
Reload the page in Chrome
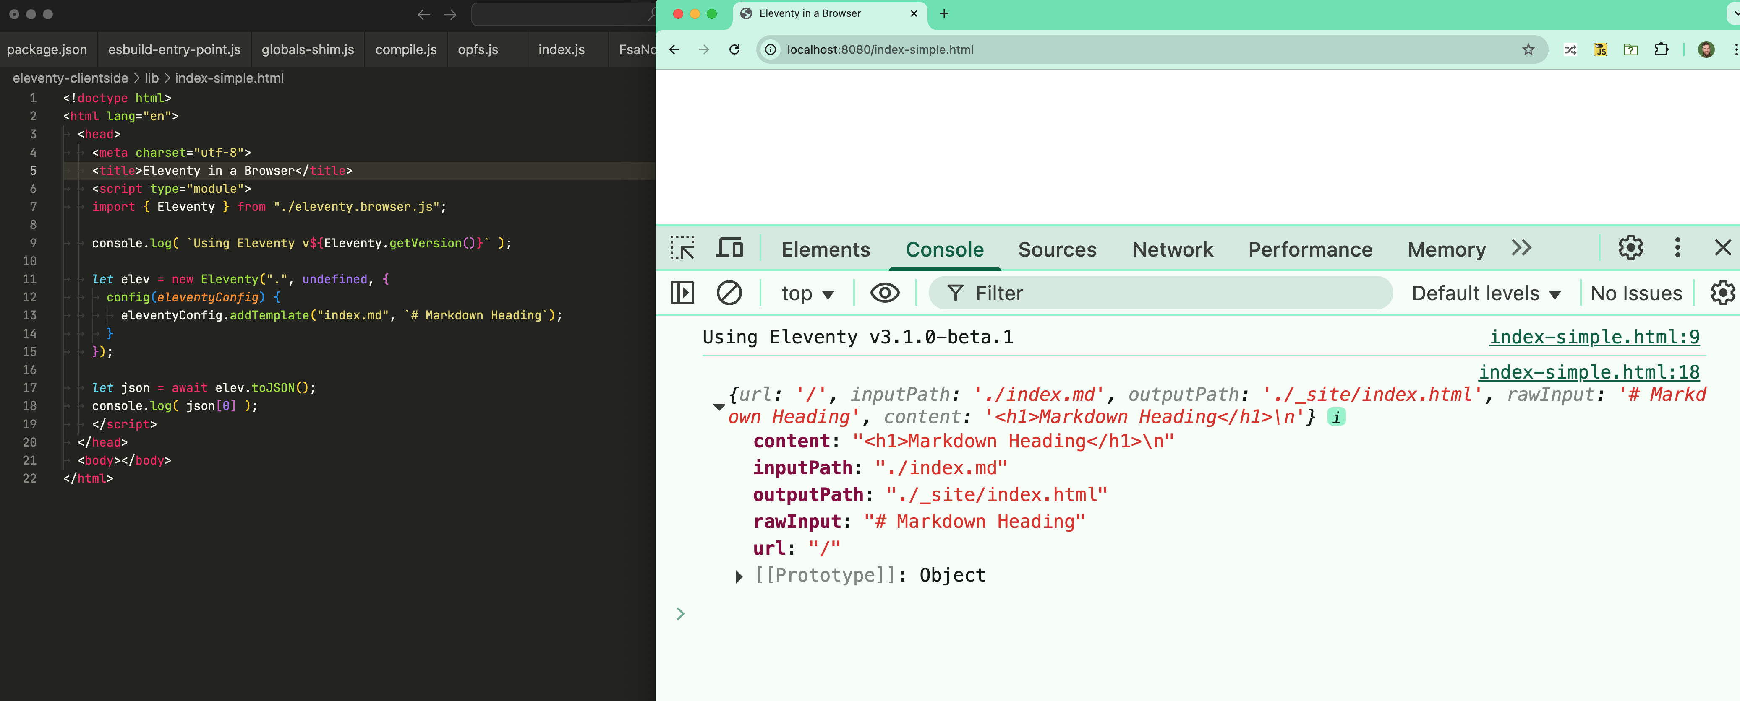click(734, 49)
